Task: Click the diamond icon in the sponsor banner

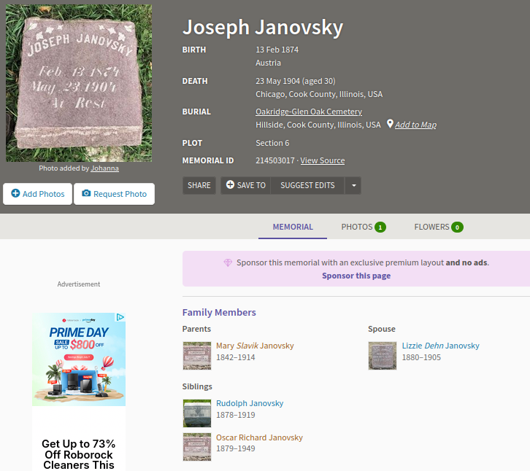Action: [228, 262]
